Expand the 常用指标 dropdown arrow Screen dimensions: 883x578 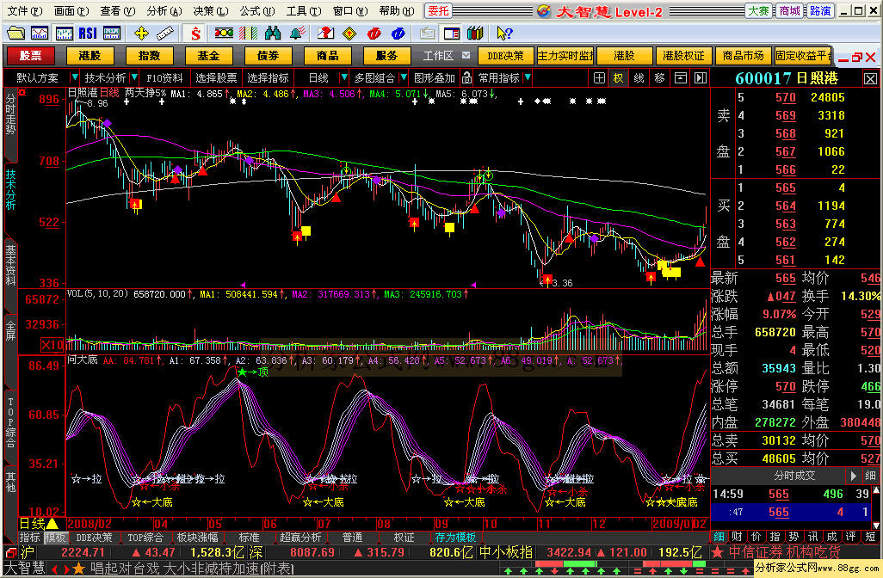pos(527,77)
